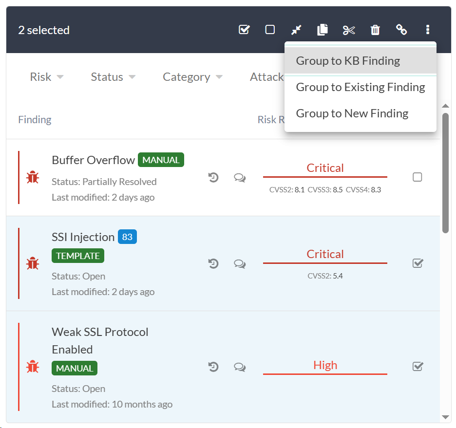Choose Group to KB Finding
The height and width of the screenshot is (428, 456).
tap(348, 61)
